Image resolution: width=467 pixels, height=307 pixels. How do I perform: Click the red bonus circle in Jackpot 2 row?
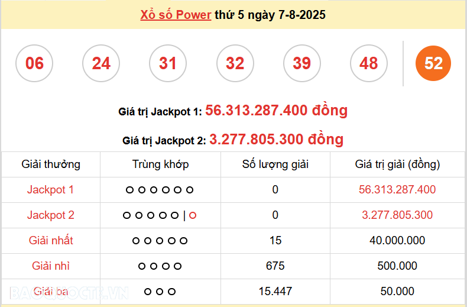(x=193, y=215)
